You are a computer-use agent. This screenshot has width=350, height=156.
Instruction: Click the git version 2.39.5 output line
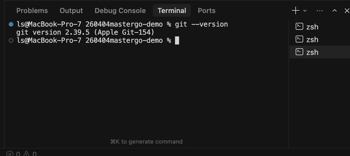(85, 32)
